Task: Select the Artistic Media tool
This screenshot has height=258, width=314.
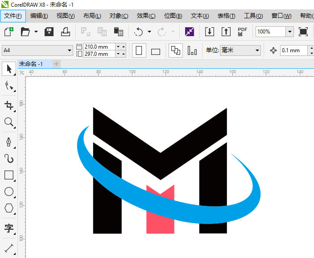Action: coord(9,158)
